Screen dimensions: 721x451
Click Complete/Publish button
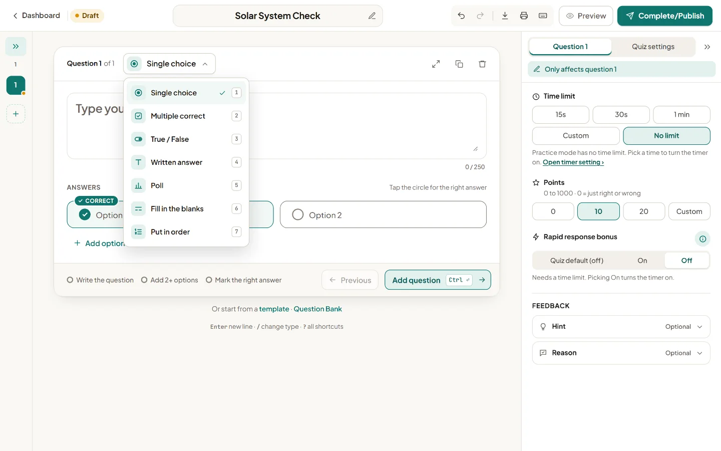[x=665, y=16]
